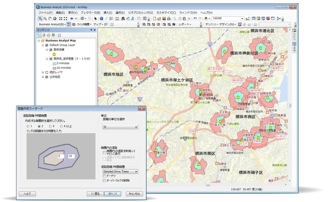Click the 次へ >> next button

112,194
